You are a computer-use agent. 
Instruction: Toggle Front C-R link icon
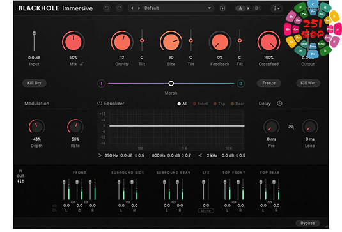point(86,203)
